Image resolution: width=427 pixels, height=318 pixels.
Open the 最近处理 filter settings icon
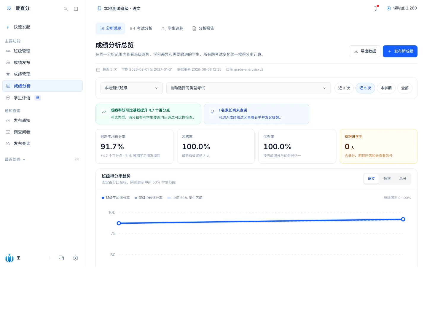[x=77, y=160]
